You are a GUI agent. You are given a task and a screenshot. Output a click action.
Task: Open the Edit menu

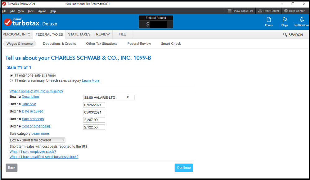pos(12,11)
